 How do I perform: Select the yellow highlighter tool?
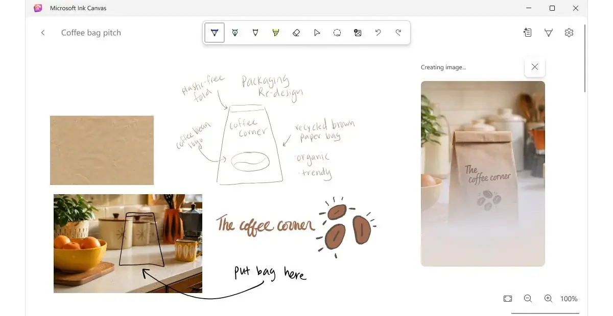click(x=276, y=33)
